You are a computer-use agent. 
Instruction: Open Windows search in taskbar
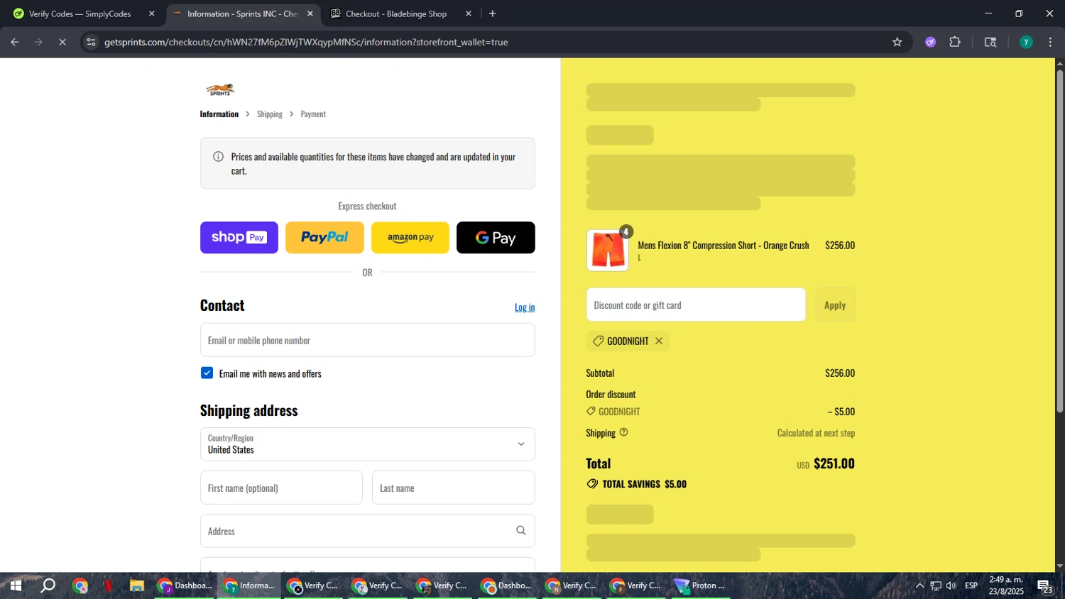tap(48, 586)
